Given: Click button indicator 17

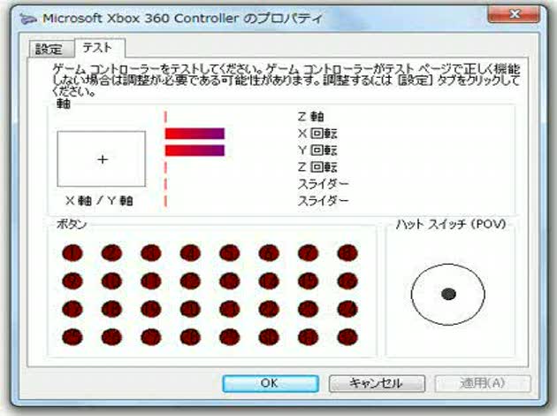Looking at the screenshot, I should tap(72, 309).
